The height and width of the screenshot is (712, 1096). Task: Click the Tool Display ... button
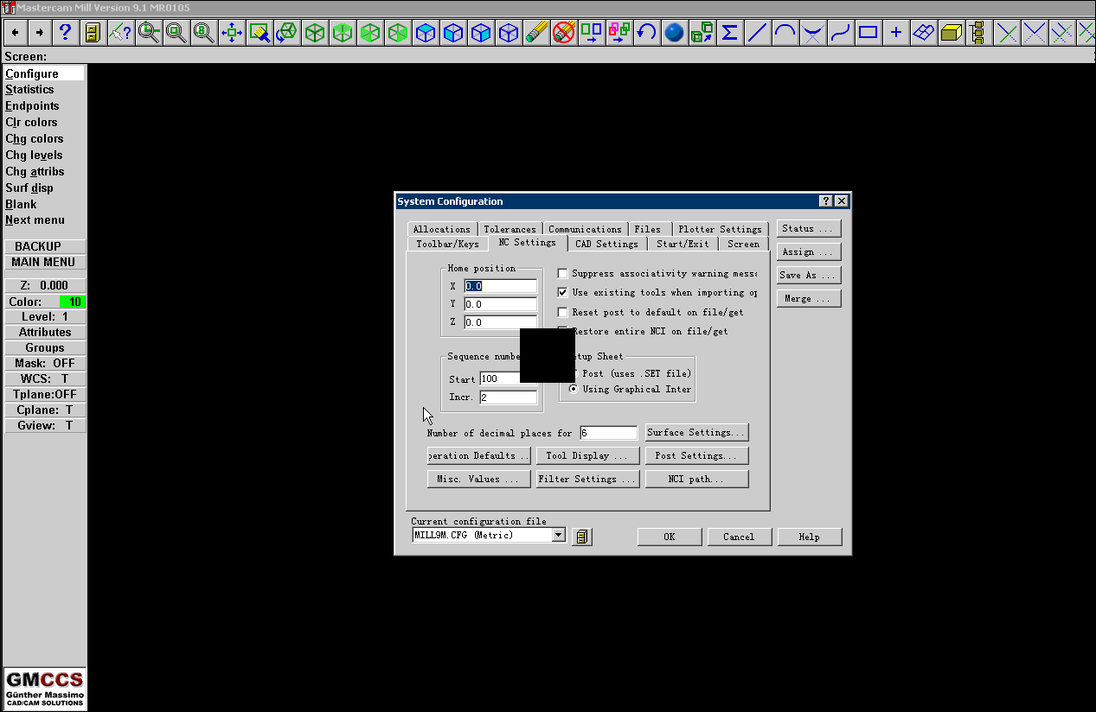[x=587, y=455]
